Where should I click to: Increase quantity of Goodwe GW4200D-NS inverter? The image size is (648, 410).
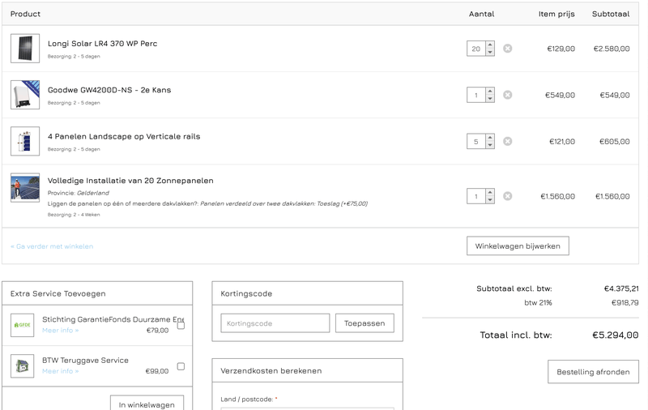pos(490,91)
